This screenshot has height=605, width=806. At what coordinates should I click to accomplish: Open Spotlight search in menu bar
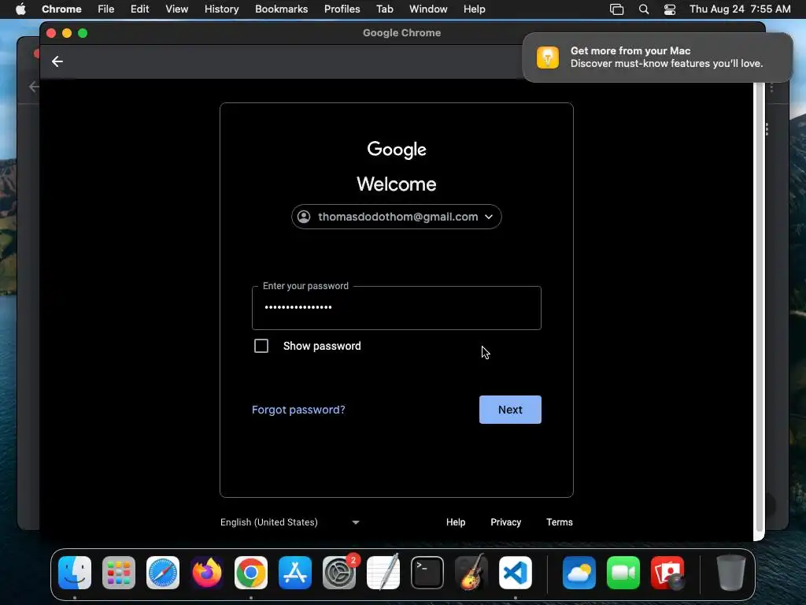click(644, 9)
